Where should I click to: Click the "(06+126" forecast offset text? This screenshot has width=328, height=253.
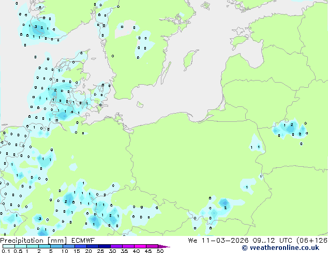tap(312, 241)
